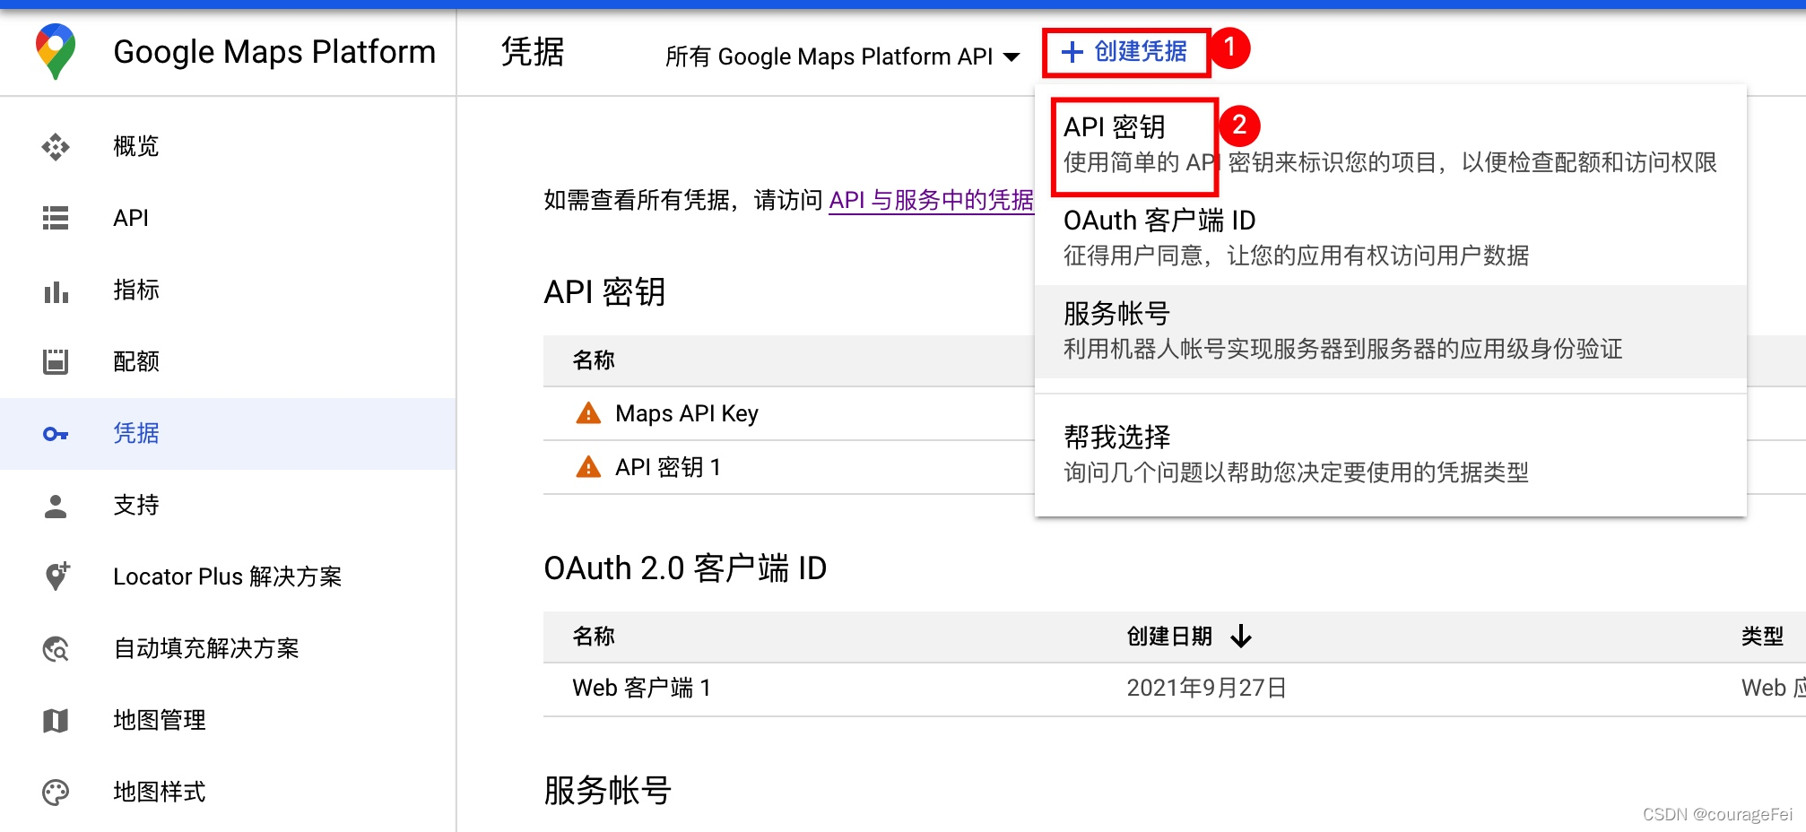
Task: Click the 凭据 key icon
Action: 56,434
